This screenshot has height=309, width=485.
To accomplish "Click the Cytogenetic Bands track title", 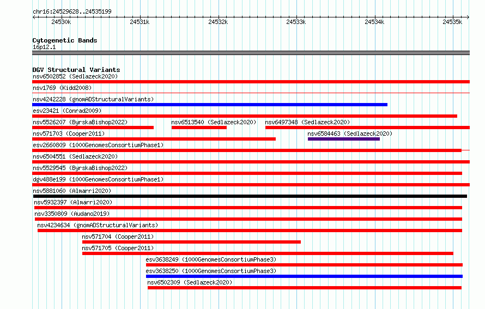I will pyautogui.click(x=65, y=40).
